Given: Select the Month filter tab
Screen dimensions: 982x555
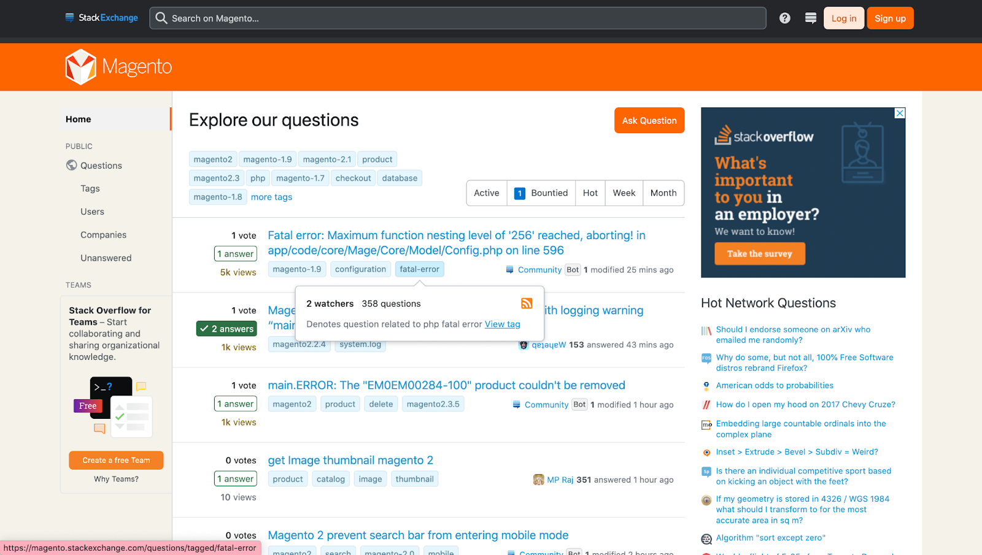Looking at the screenshot, I should 663,193.
